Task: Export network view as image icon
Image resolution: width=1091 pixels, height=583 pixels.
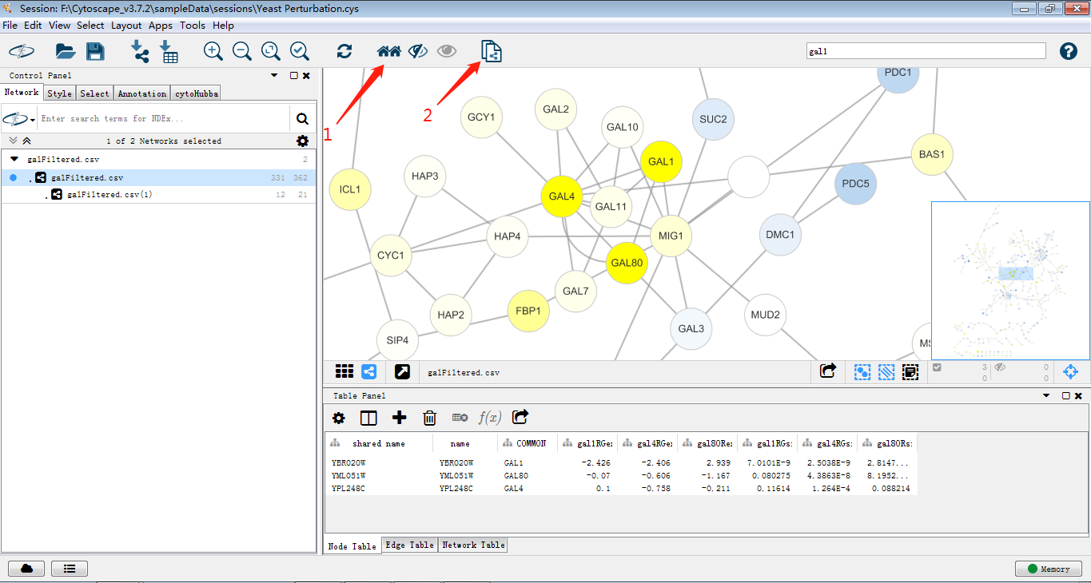Action: tap(828, 371)
